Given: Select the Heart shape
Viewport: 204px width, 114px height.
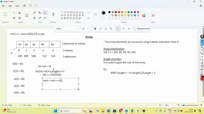Looking at the screenshot, I should coord(77,18).
